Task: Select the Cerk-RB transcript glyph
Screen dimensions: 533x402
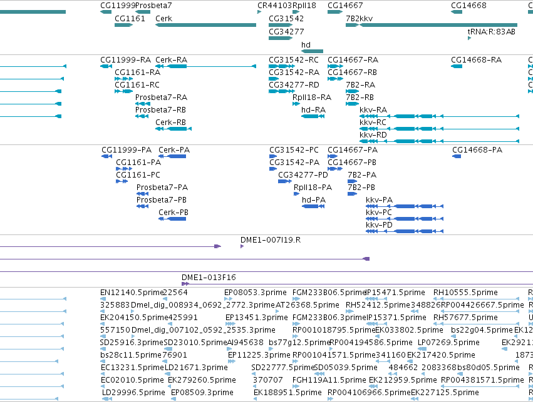Action: 173,129
